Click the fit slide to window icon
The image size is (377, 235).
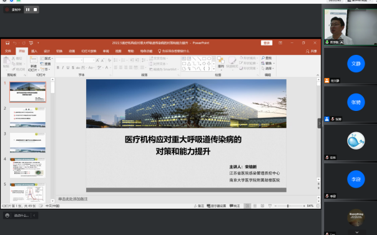(x=318, y=206)
